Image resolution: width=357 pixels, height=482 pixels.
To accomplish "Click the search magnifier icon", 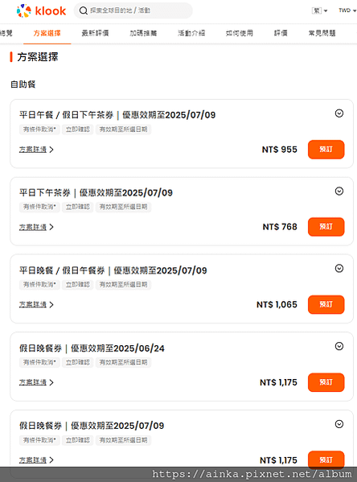I will (83, 10).
